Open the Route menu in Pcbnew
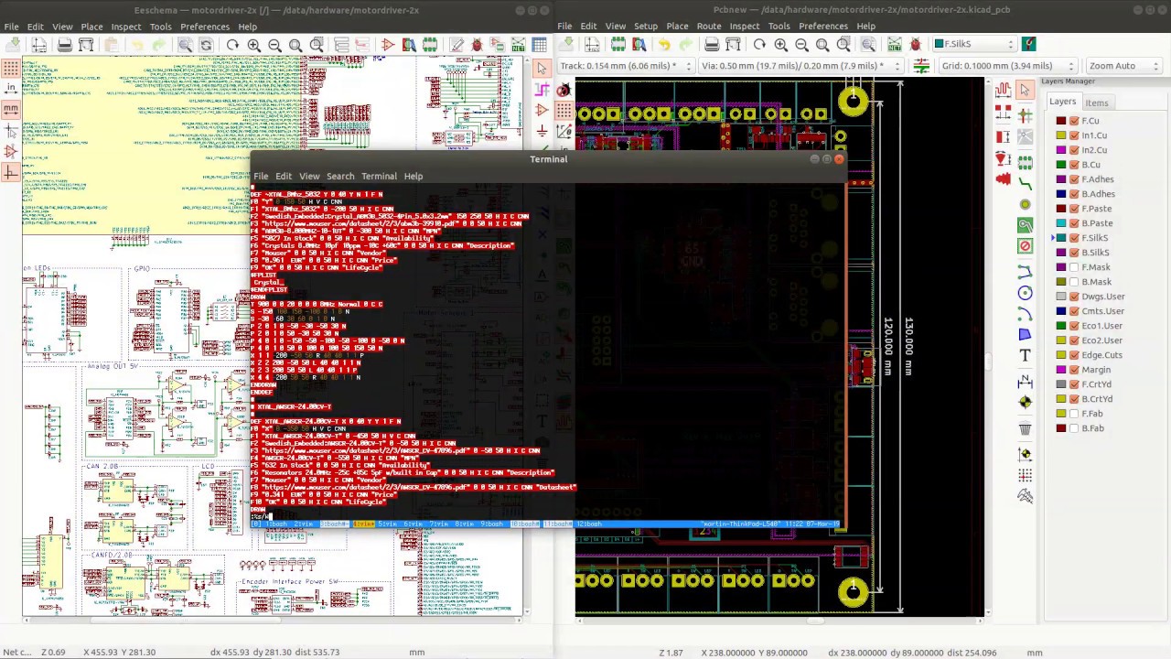 709,26
